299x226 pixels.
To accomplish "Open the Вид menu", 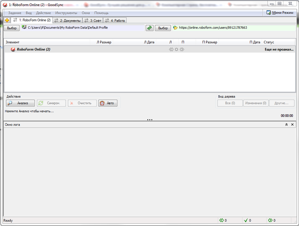I will click(29, 13).
